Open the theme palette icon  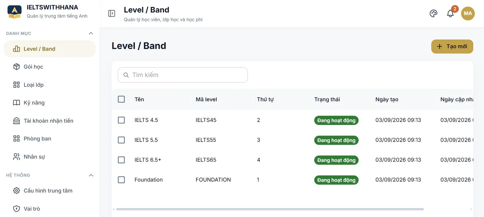[x=434, y=13]
